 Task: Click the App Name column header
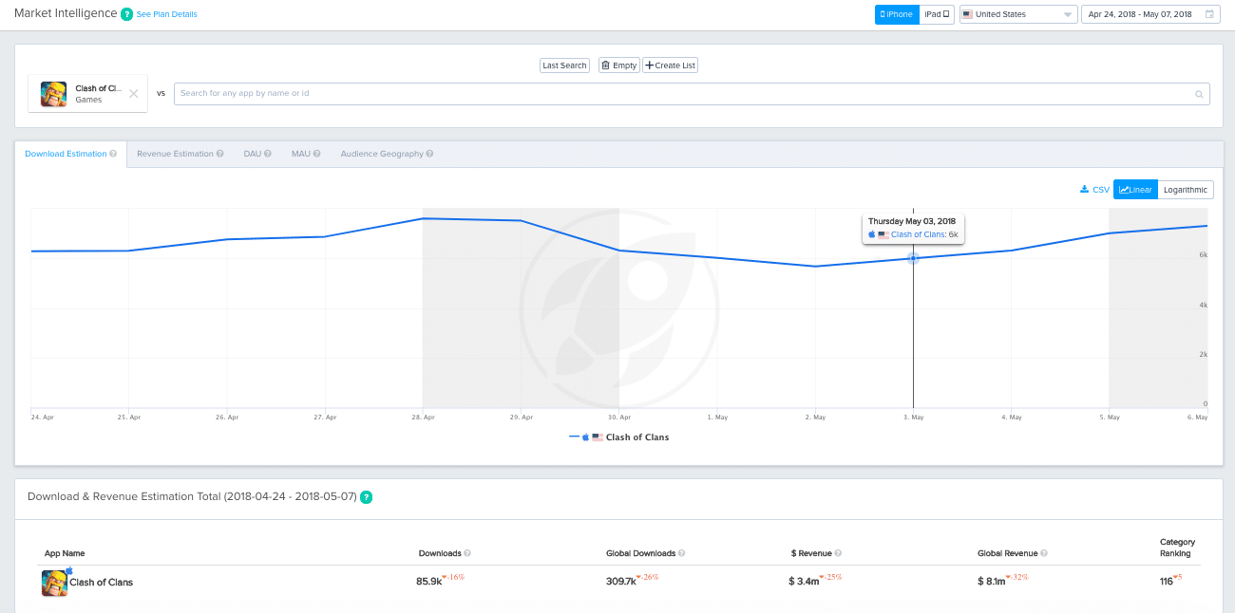pos(65,553)
